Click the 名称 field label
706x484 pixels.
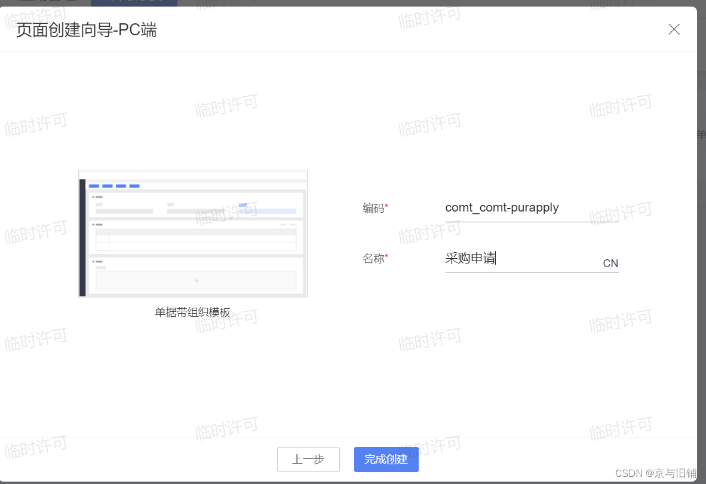point(375,259)
